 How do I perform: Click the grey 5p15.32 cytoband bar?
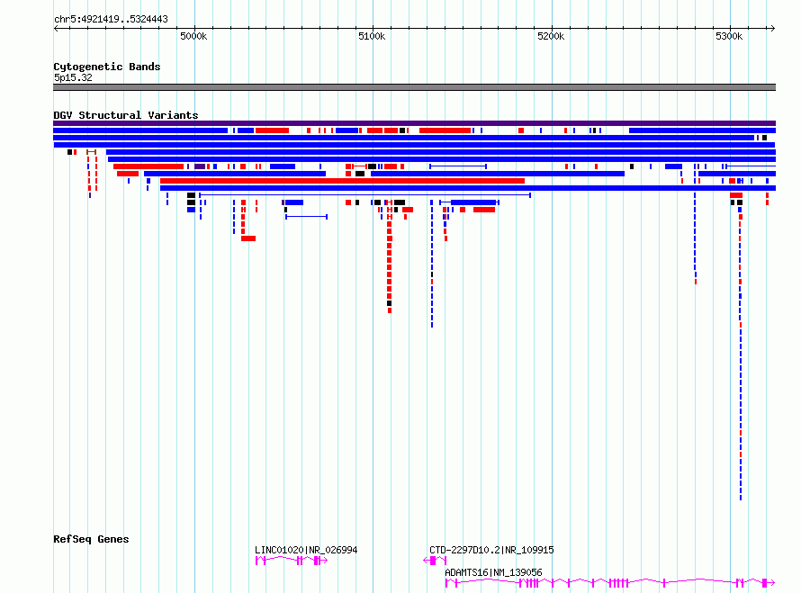(414, 87)
